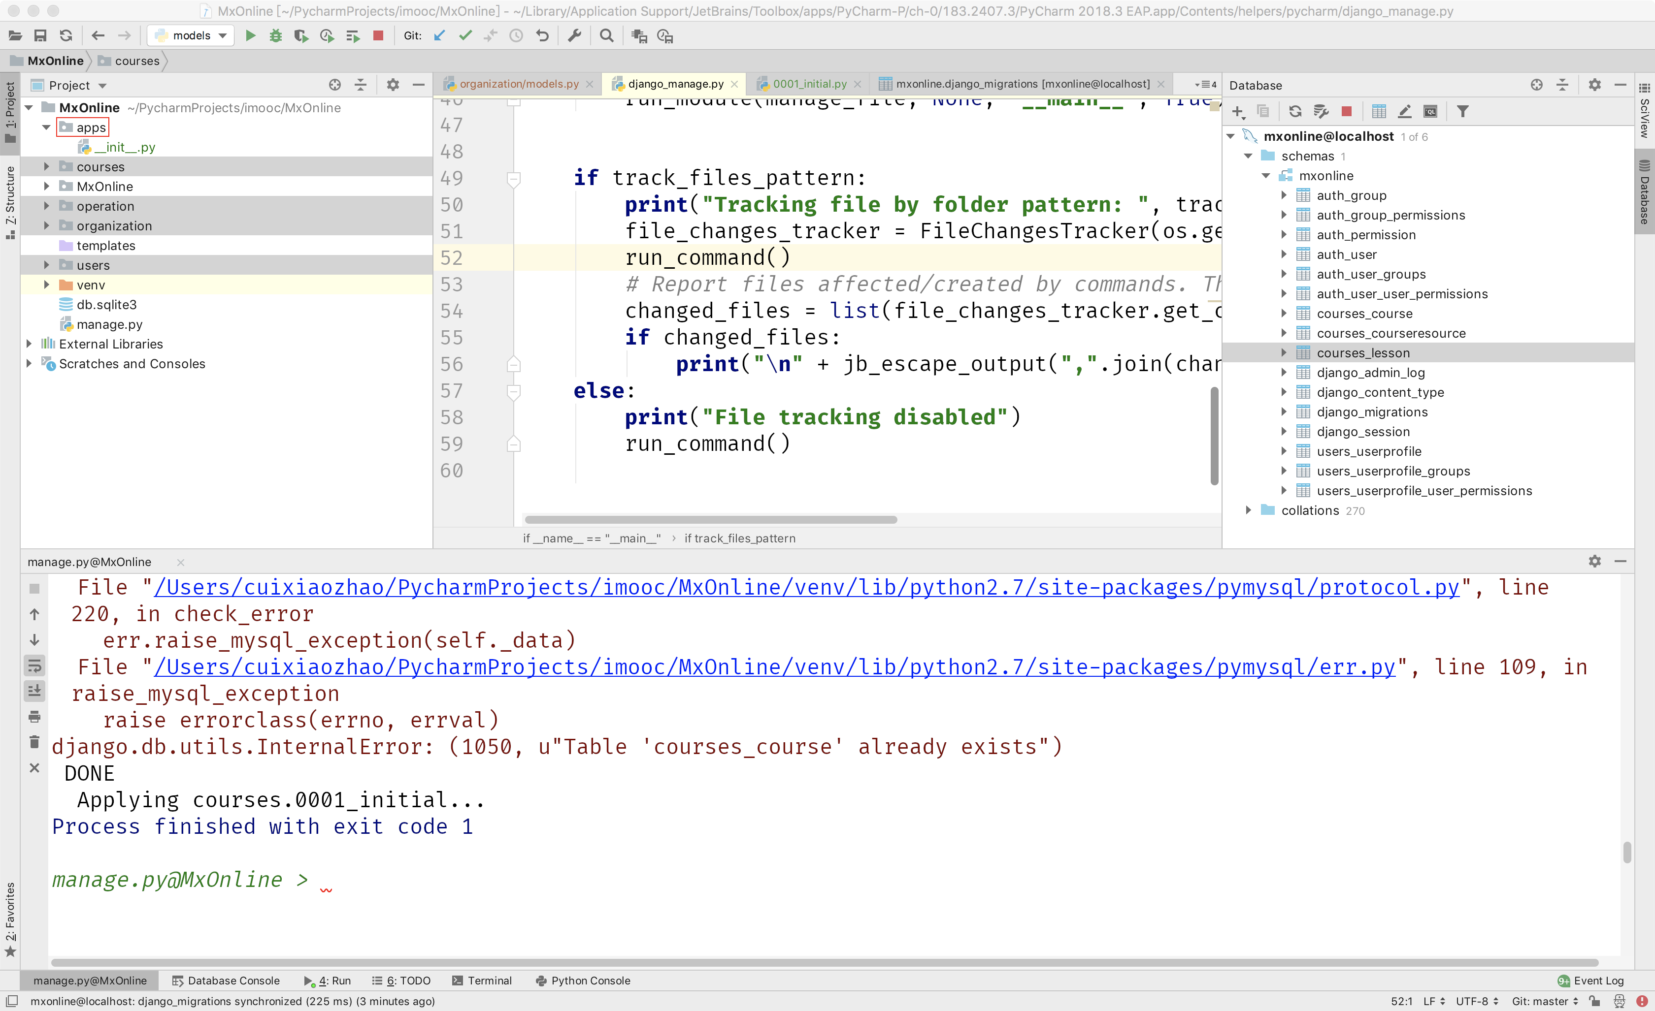Click the database table editor icon
1655x1011 pixels.
click(x=1378, y=111)
